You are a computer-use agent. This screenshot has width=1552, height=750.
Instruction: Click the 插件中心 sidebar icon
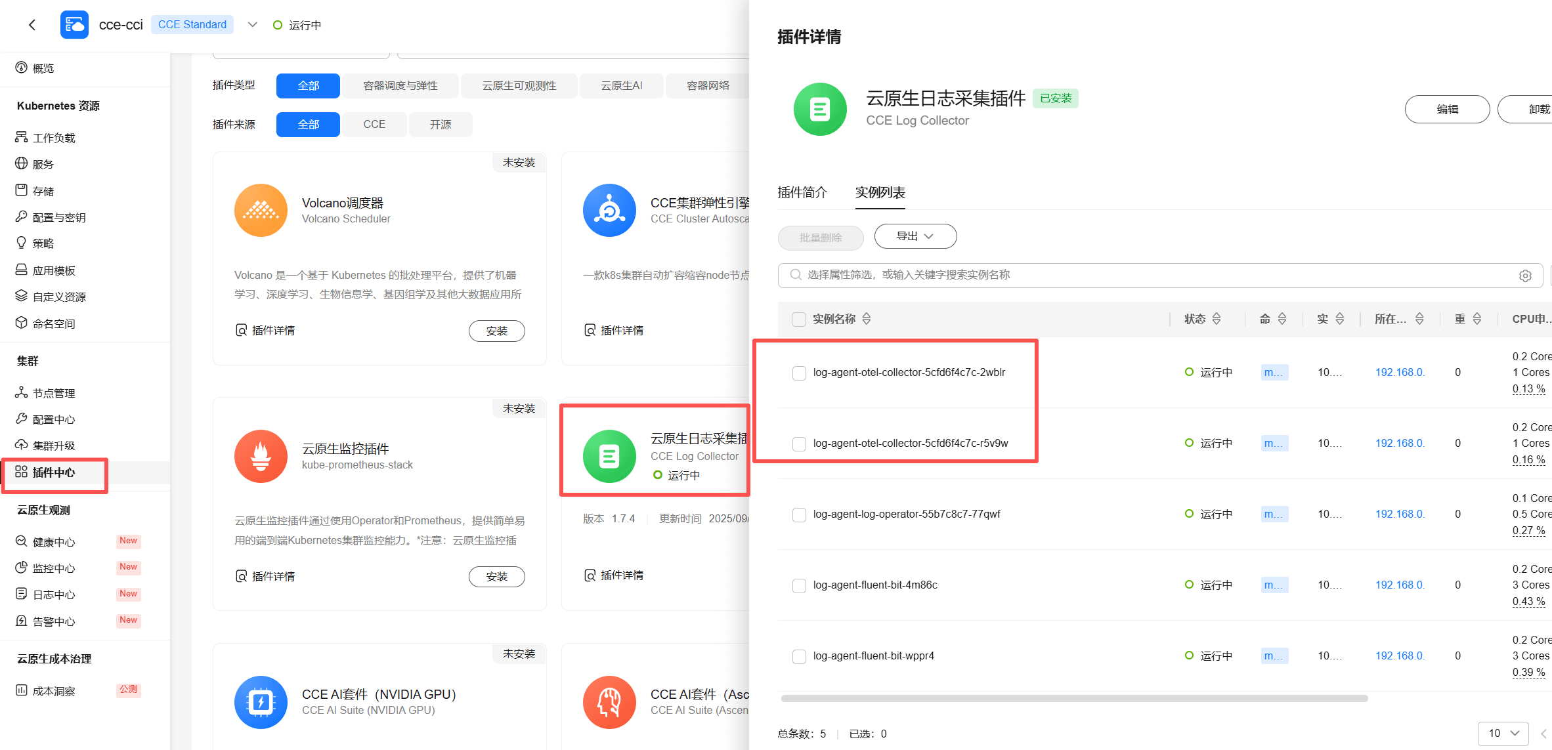click(21, 472)
